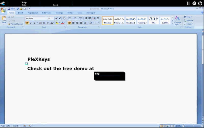Open the Change Styles menu

coord(177,21)
